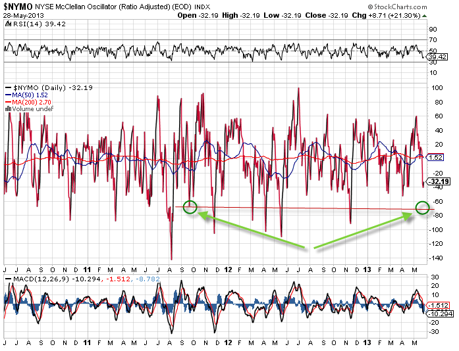Click the MA(50) 1.52 legend entry
This screenshot has height=351, width=459.
coord(30,95)
